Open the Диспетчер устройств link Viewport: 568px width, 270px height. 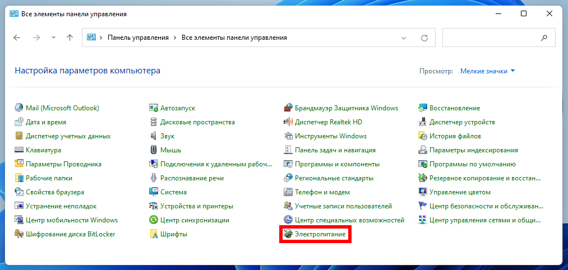pyautogui.click(x=462, y=122)
